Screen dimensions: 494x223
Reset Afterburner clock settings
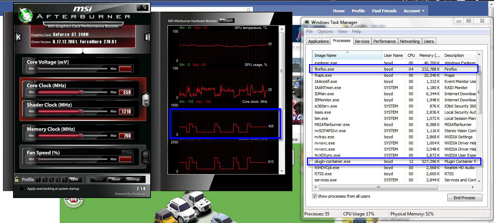click(116, 180)
